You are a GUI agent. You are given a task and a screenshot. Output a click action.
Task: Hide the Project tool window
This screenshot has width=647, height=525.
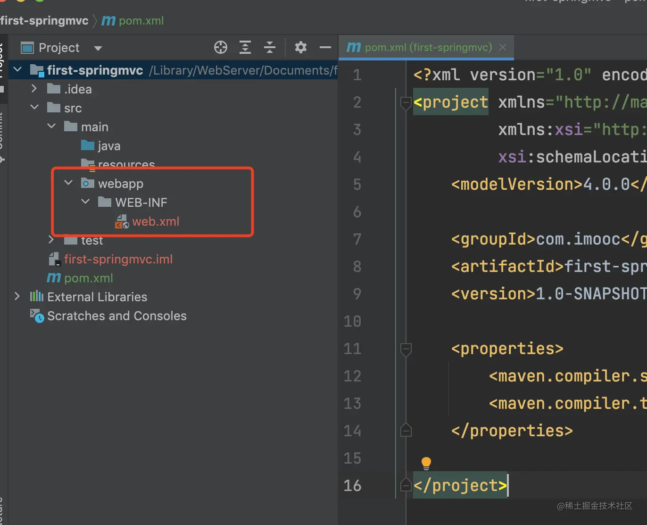tap(325, 47)
